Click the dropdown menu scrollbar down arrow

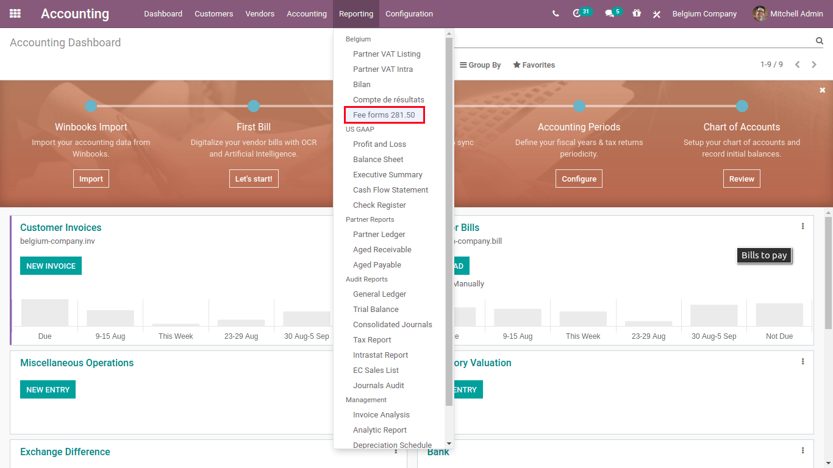pyautogui.click(x=449, y=444)
